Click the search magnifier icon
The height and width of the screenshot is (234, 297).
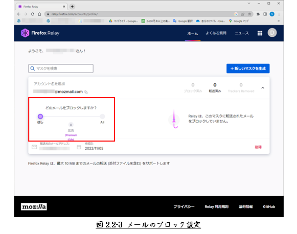pyautogui.click(x=33, y=68)
